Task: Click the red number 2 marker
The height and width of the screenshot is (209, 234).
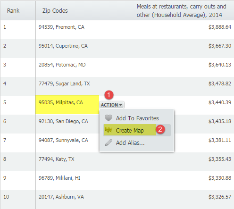Action: coord(160,129)
